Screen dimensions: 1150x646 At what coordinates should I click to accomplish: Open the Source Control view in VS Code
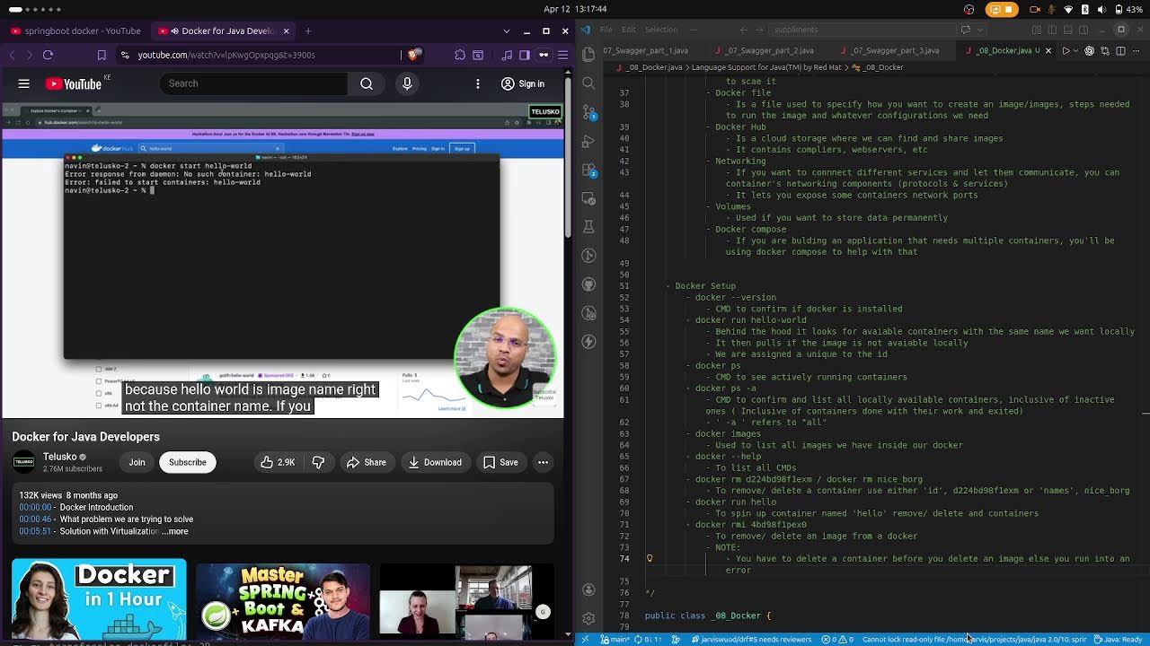click(x=588, y=113)
